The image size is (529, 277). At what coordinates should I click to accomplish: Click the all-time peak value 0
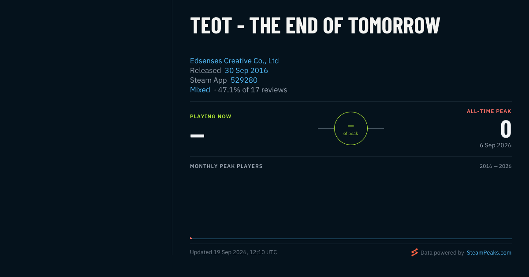click(506, 129)
